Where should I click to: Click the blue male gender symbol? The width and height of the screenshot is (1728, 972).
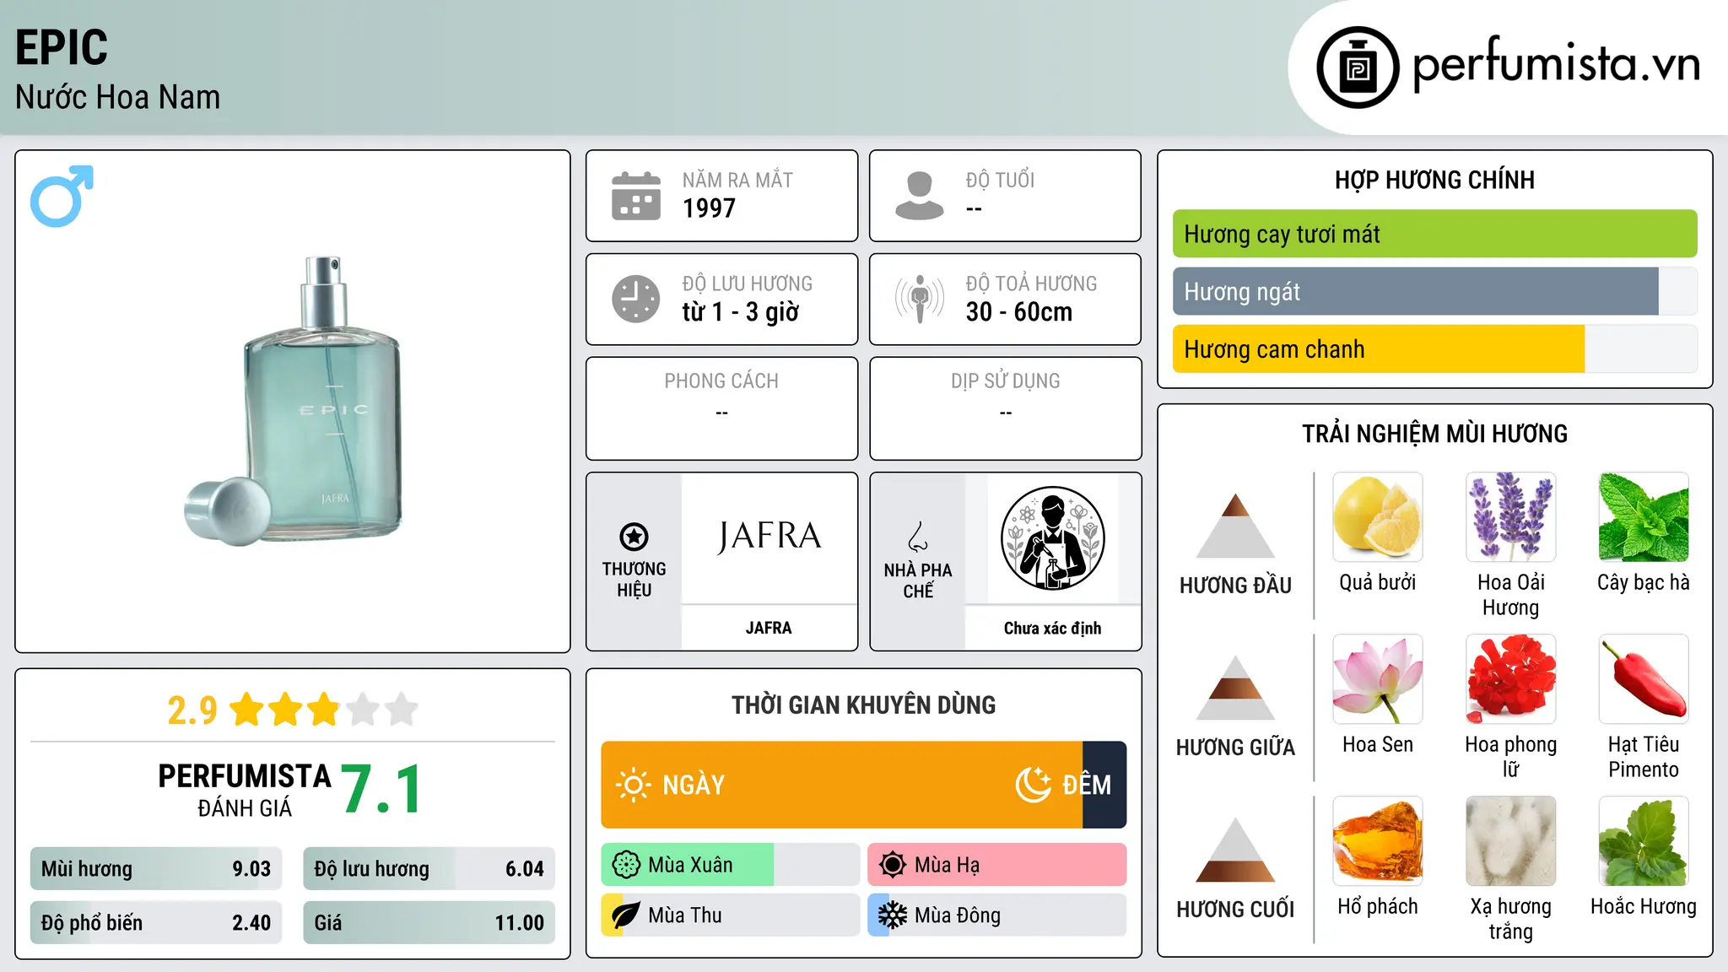click(62, 196)
